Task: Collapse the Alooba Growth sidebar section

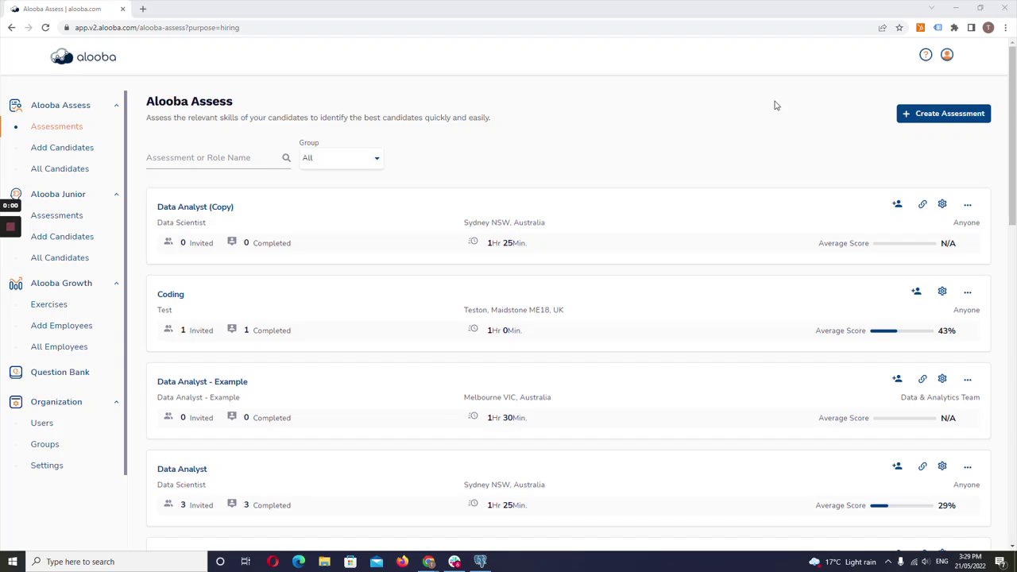Action: tap(116, 283)
